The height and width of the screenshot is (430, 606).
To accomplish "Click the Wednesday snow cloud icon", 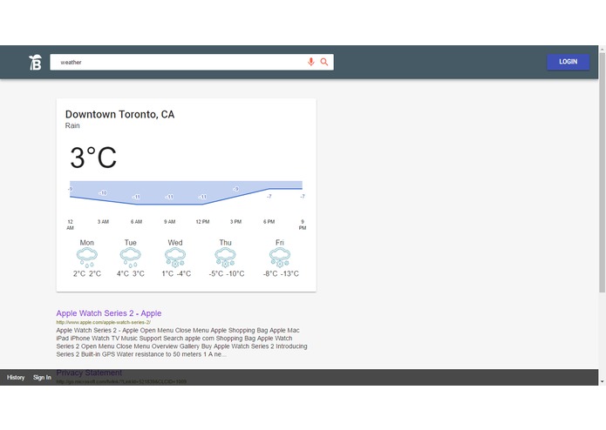I will tap(175, 258).
